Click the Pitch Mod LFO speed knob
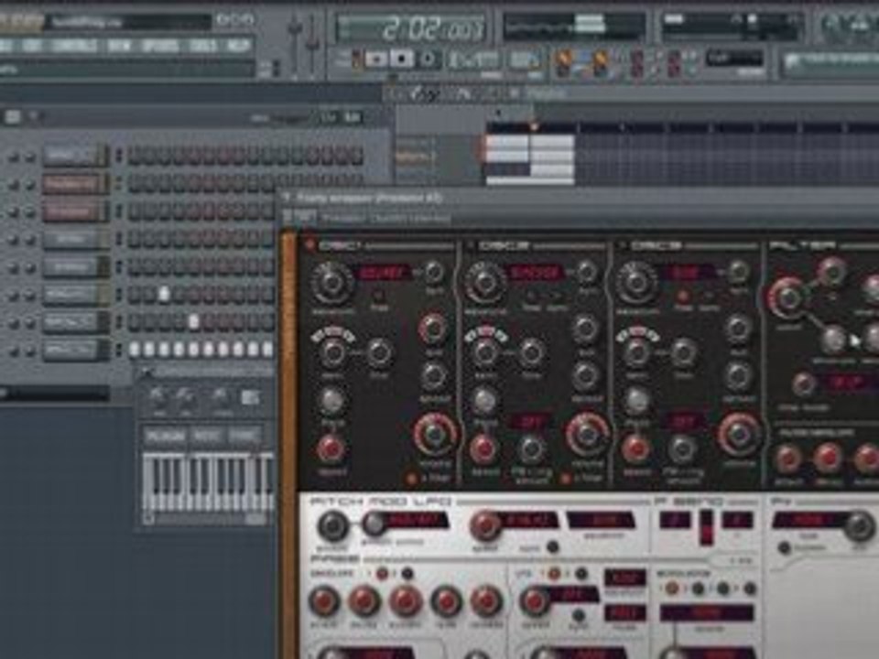The image size is (879, 659). click(x=485, y=524)
